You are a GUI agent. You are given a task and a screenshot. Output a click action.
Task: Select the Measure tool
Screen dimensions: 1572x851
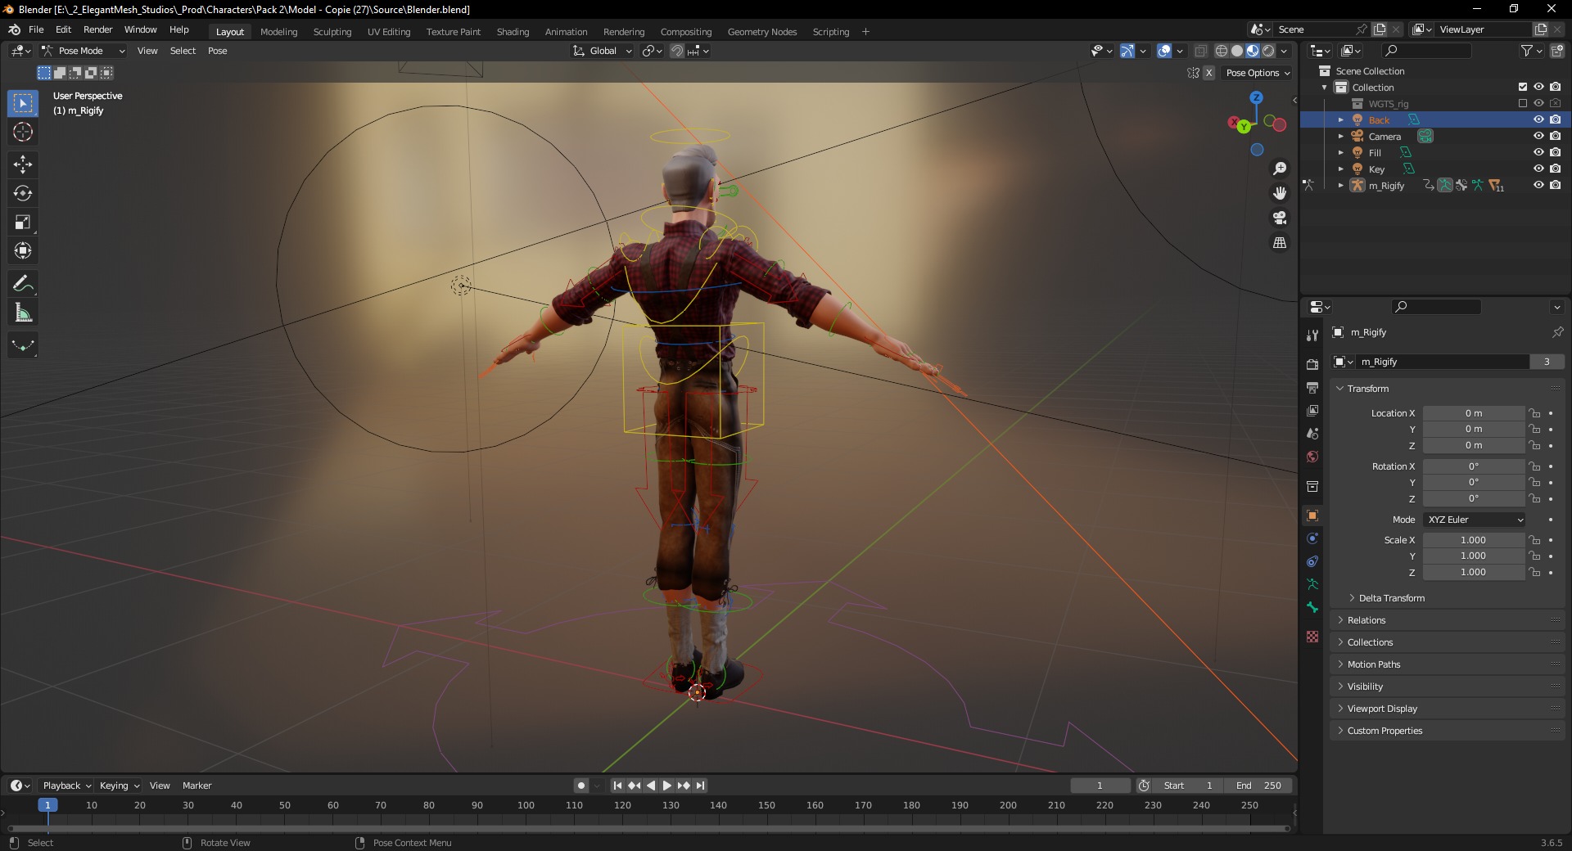coord(23,313)
